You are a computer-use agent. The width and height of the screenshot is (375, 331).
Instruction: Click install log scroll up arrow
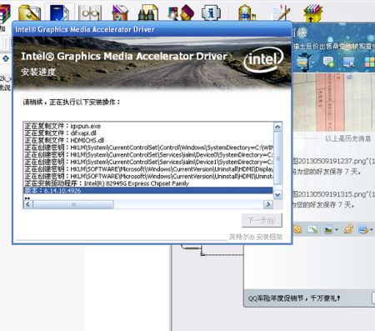coord(277,127)
